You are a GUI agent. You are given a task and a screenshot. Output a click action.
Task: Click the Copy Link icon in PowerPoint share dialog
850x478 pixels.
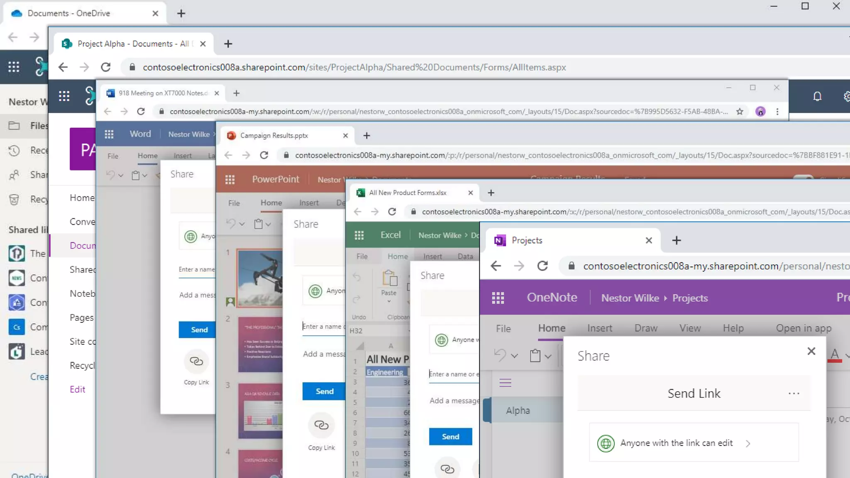pyautogui.click(x=321, y=425)
